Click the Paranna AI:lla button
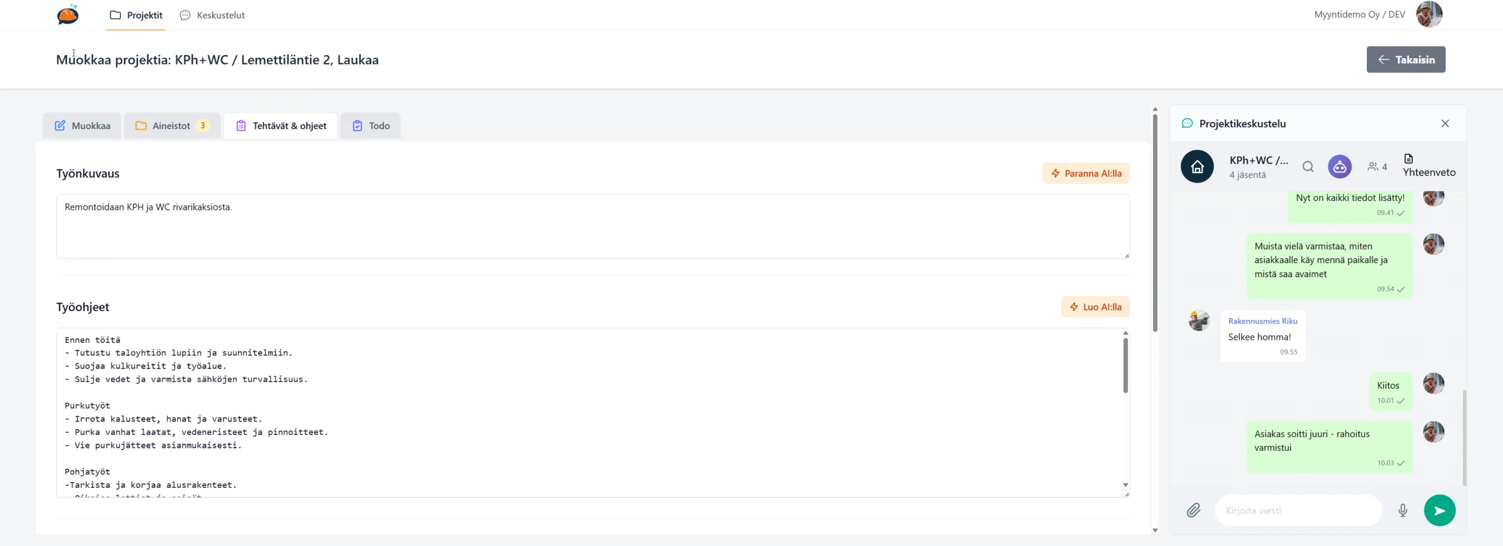Screen dimensions: 1503x546 click(x=1086, y=173)
